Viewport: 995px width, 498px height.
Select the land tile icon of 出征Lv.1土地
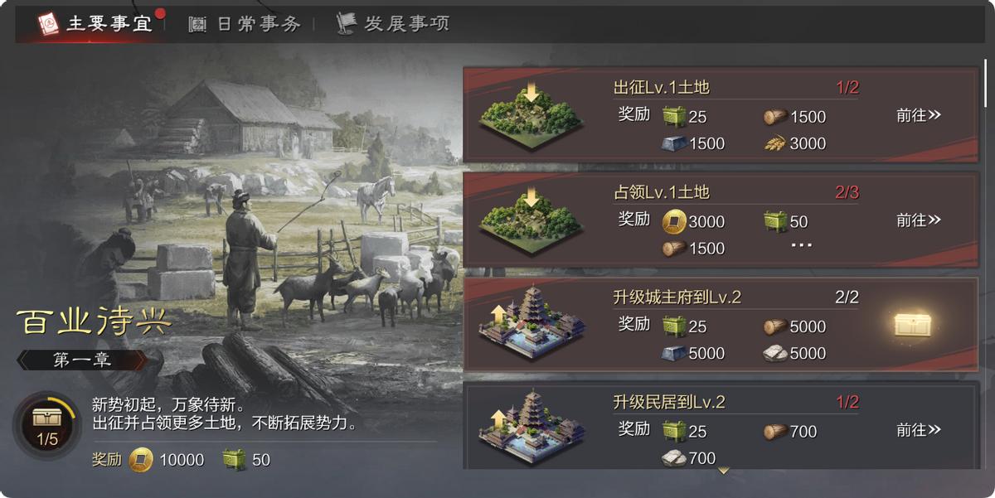(531, 115)
